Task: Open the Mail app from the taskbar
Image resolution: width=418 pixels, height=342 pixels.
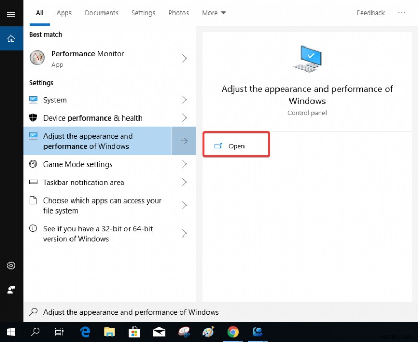Action: pyautogui.click(x=158, y=332)
